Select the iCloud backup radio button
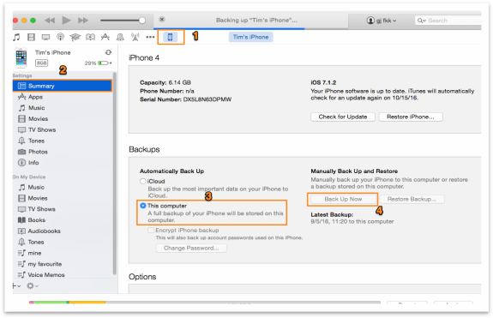 click(x=142, y=182)
